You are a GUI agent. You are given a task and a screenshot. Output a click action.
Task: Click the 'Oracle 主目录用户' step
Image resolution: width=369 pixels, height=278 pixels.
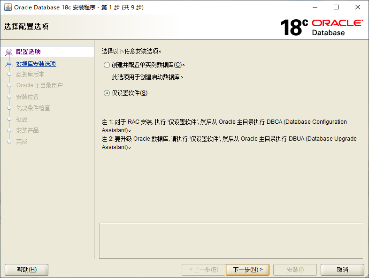39,85
